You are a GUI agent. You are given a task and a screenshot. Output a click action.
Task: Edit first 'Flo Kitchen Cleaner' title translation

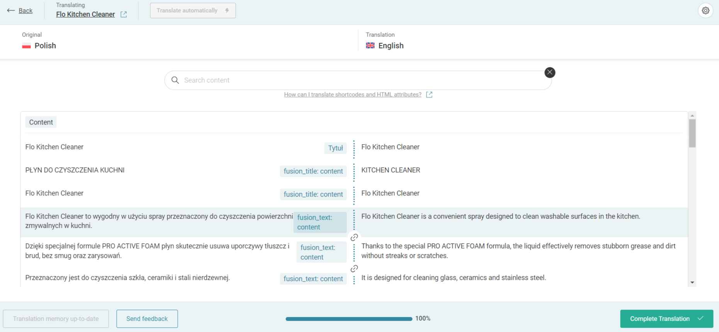(390, 147)
